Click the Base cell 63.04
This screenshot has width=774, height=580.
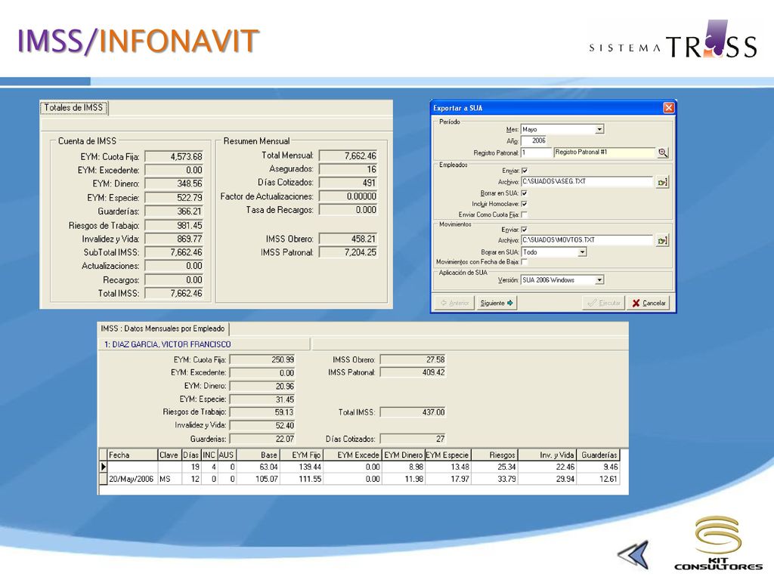point(259,467)
